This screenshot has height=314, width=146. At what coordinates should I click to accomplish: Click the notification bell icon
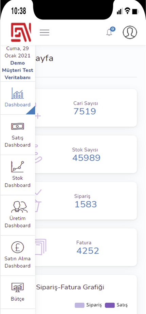point(109,32)
